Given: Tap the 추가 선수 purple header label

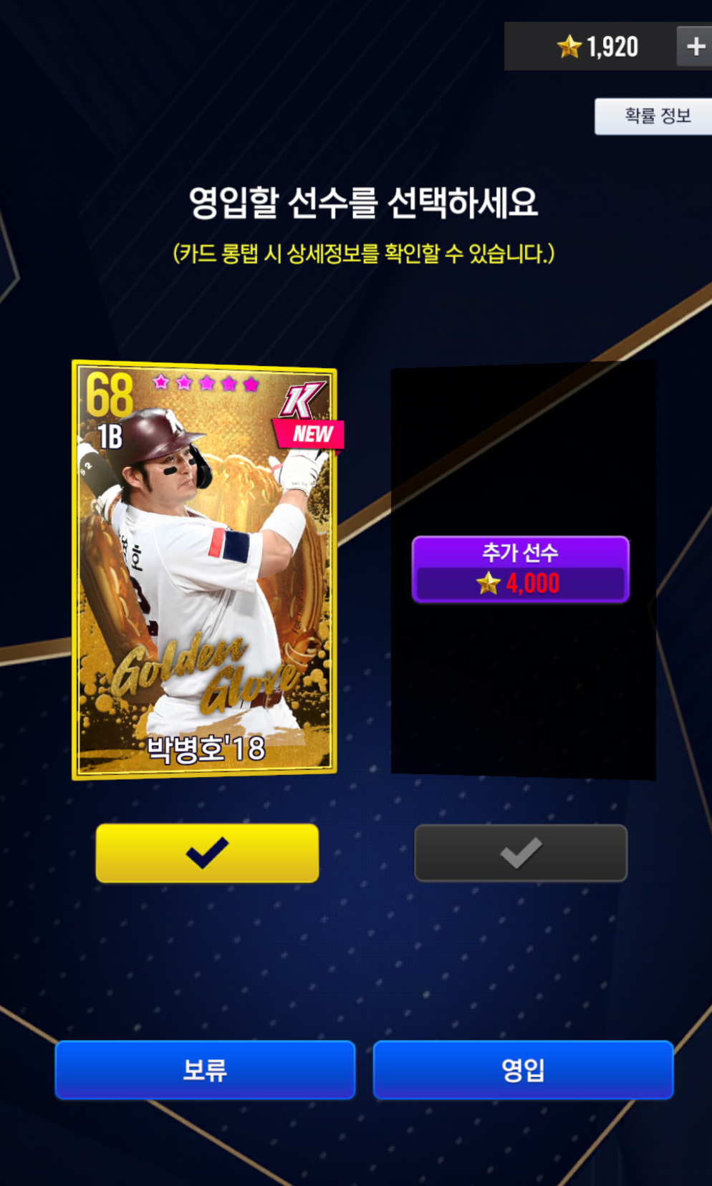Looking at the screenshot, I should point(521,552).
